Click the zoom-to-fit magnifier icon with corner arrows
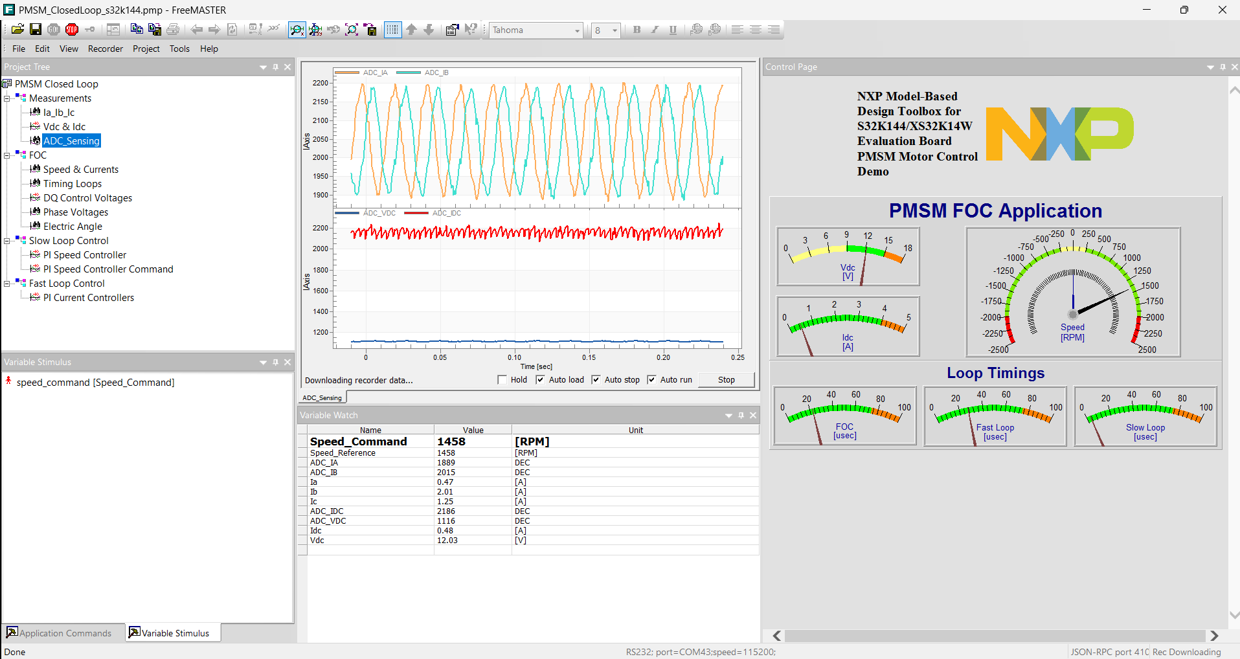 (x=352, y=30)
